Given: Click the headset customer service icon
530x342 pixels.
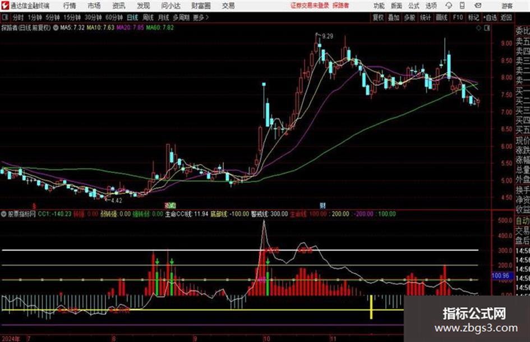Looking at the screenshot, I should (449, 6).
